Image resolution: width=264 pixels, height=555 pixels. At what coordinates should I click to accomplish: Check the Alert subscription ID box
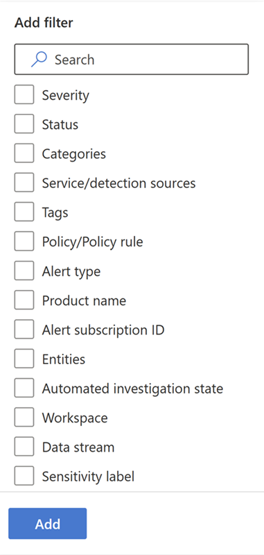tap(24, 330)
